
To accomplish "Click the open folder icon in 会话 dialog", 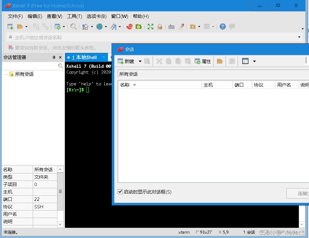I will coord(220,61).
